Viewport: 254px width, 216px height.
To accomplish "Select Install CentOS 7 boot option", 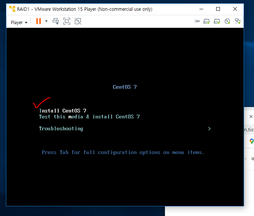I will (63, 111).
